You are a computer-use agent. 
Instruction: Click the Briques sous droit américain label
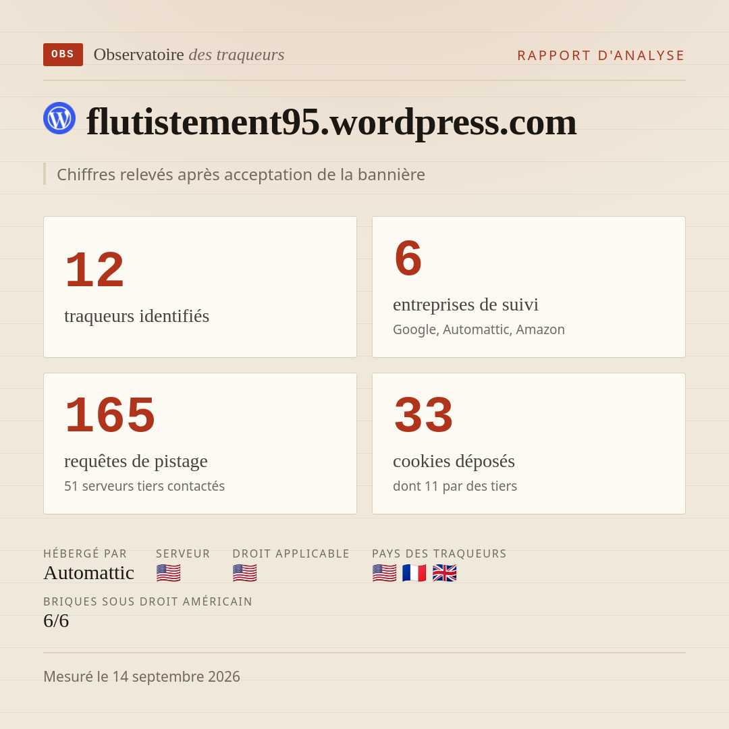click(x=148, y=601)
